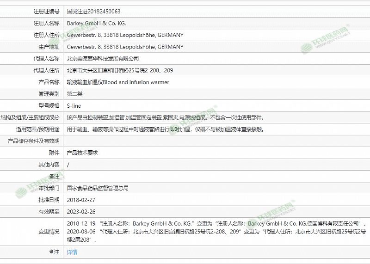Image resolution: width=370 pixels, height=264 pixels.
Task: Click the 适用范围/预期用途 description text
Action: (166, 129)
